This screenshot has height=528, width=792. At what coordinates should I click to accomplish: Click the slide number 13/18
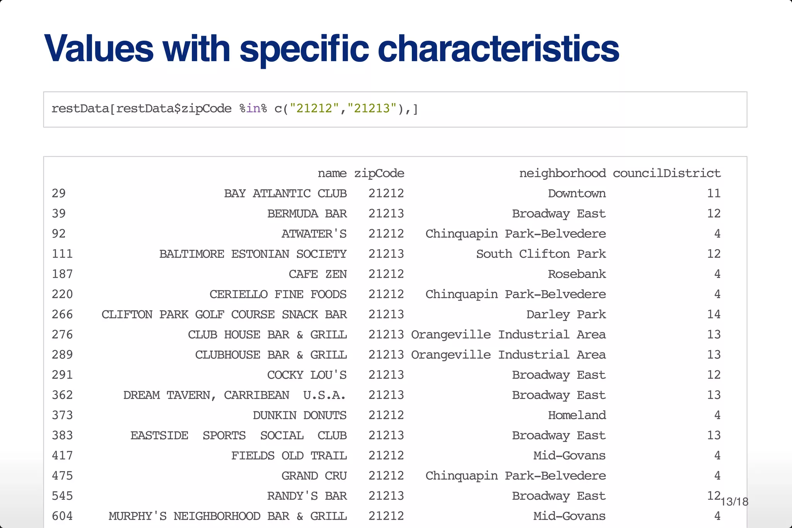click(x=735, y=502)
